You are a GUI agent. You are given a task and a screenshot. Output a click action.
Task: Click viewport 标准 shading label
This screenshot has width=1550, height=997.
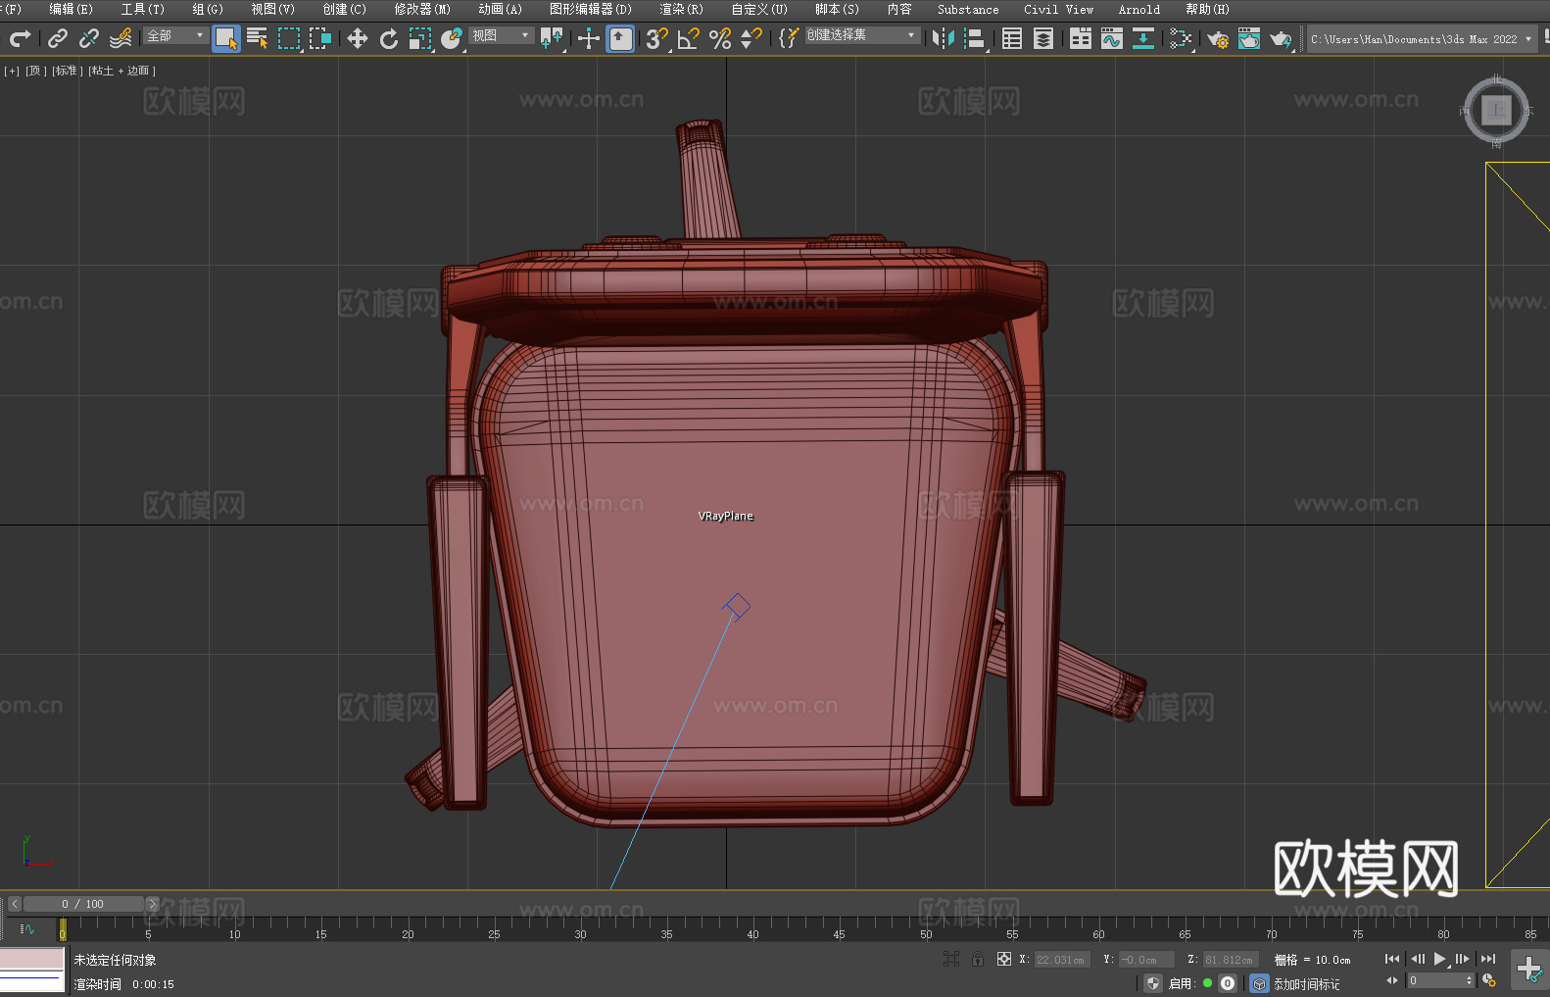(67, 71)
